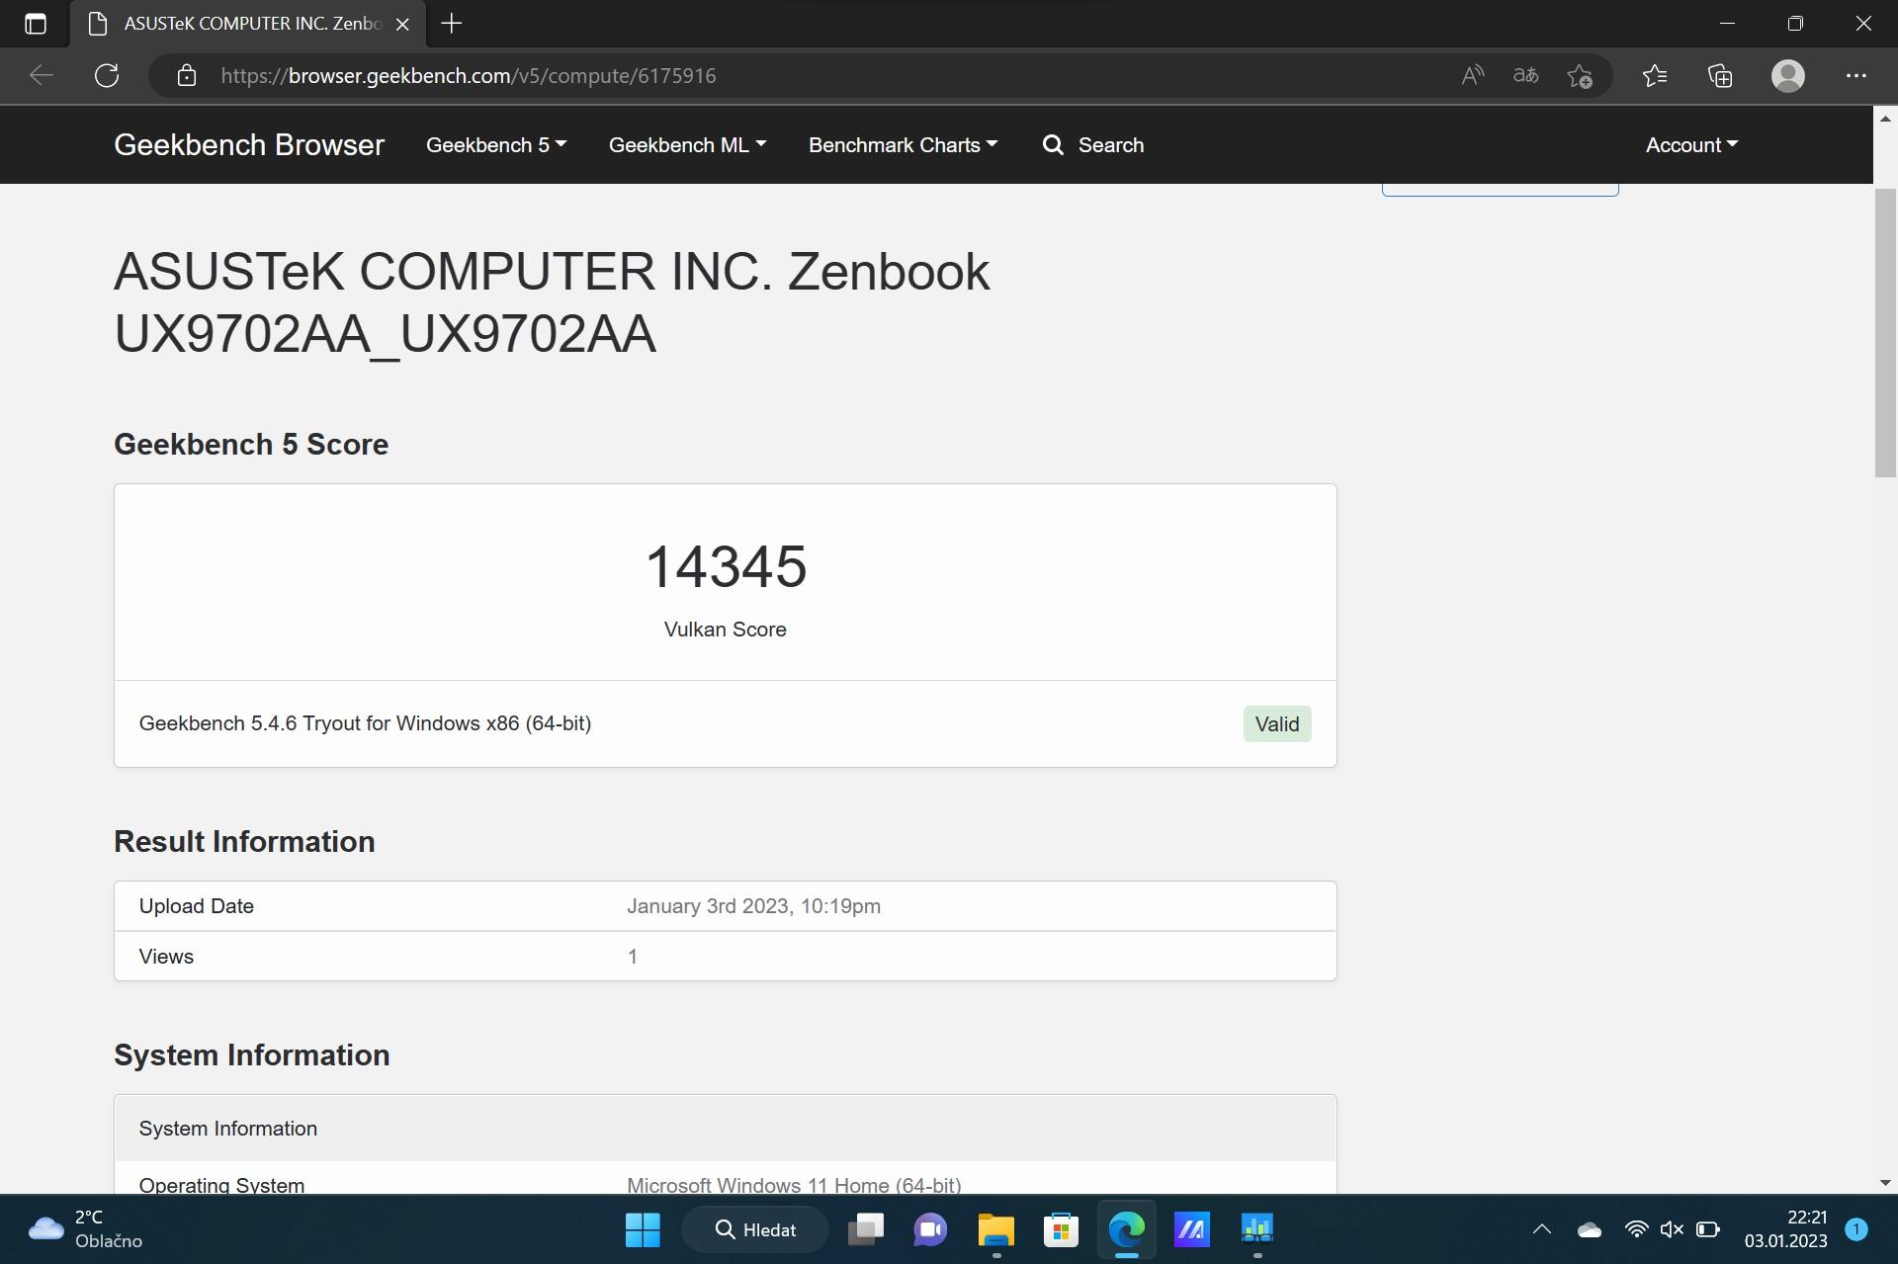Image resolution: width=1898 pixels, height=1264 pixels.
Task: Add this page to favorites
Action: [x=1580, y=76]
